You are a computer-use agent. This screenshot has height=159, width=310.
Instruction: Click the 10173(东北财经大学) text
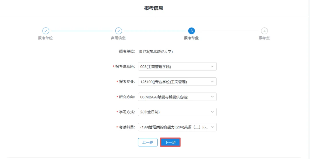pyautogui.click(x=155, y=52)
